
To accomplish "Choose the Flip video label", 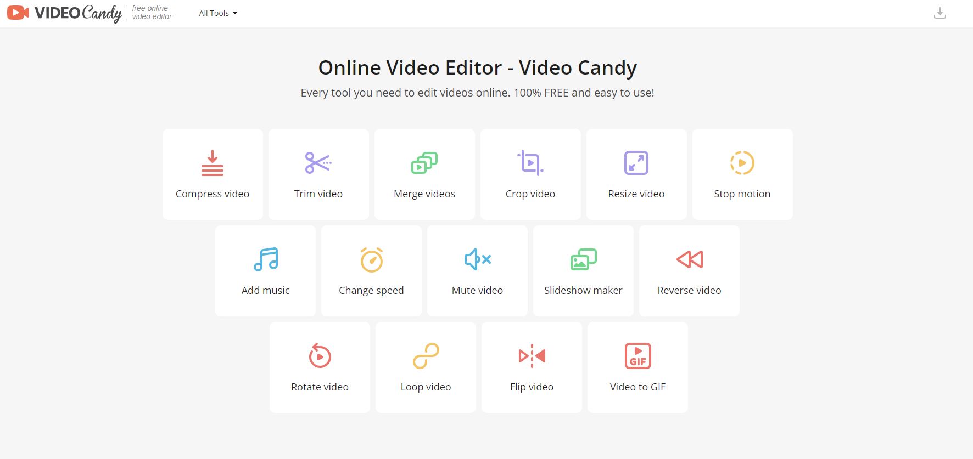I will (532, 387).
